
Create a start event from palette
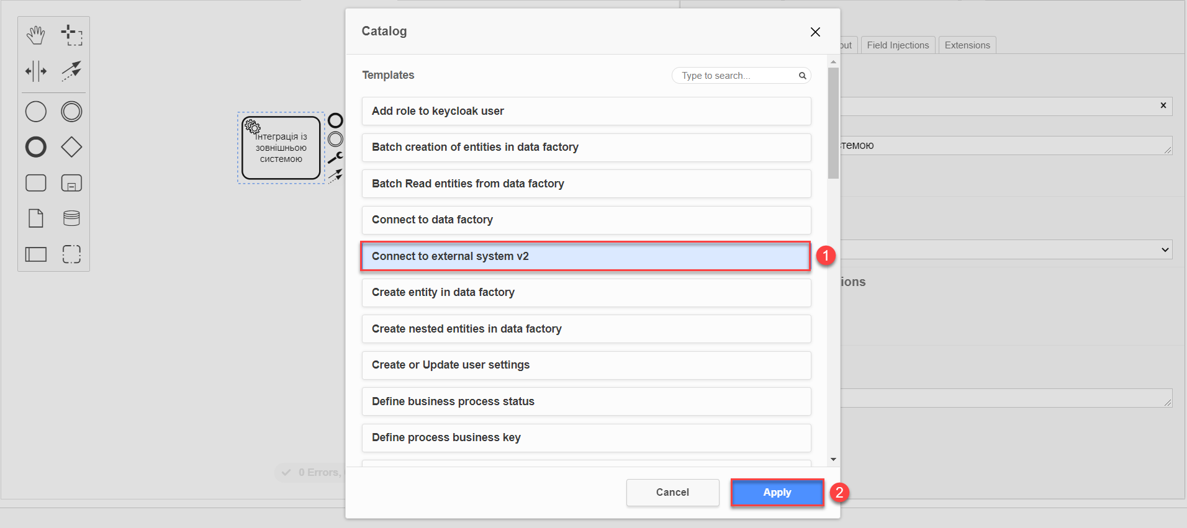coord(36,112)
